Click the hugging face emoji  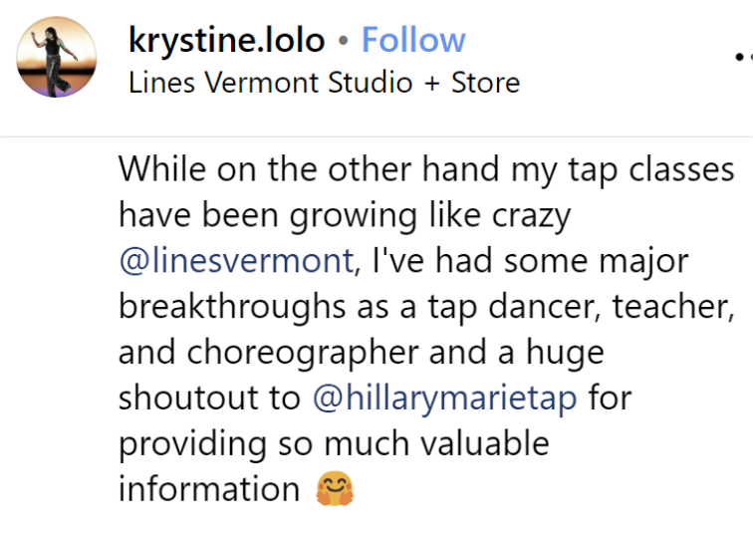335,489
